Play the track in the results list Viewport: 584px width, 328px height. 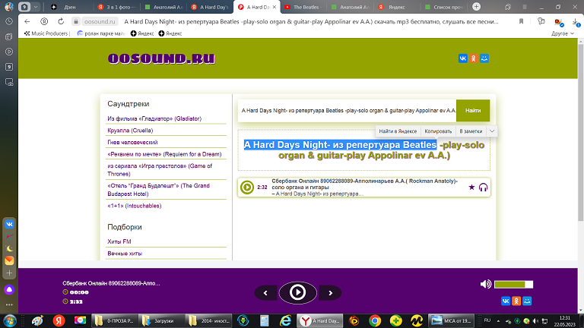pos(247,187)
